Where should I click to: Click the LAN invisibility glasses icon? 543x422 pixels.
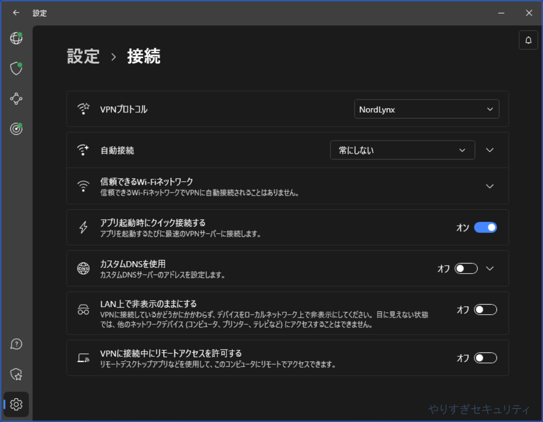[x=83, y=309]
